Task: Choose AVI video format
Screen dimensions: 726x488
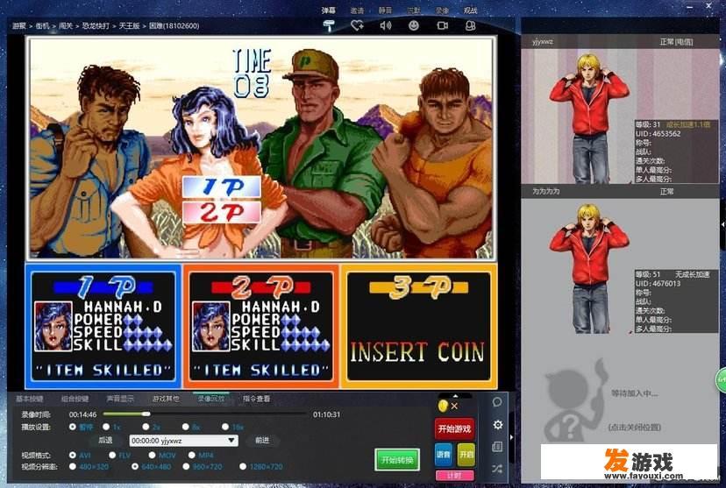Action: point(72,456)
